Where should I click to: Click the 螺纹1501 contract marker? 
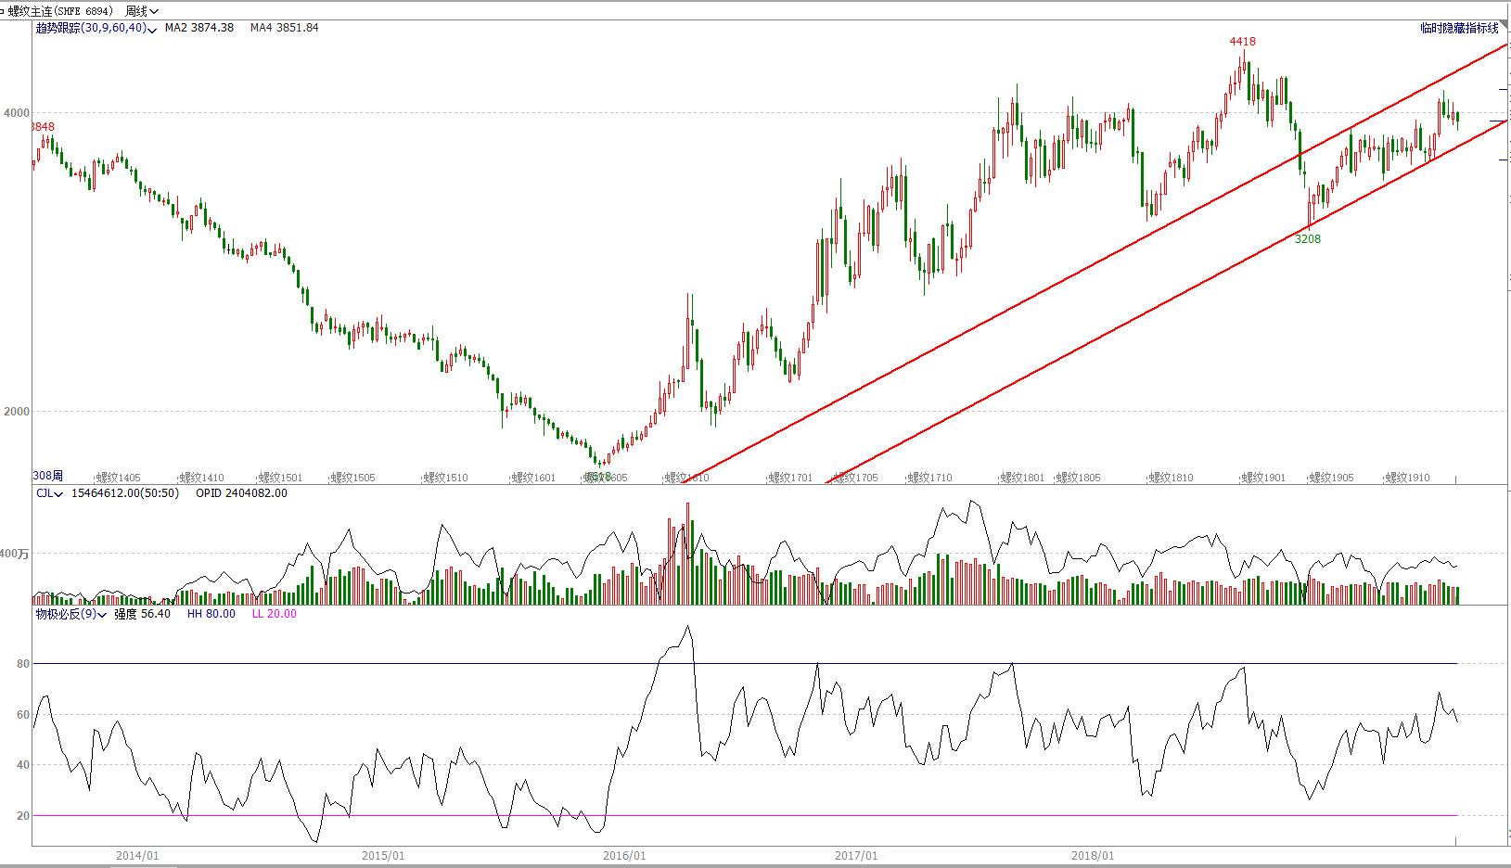[280, 479]
